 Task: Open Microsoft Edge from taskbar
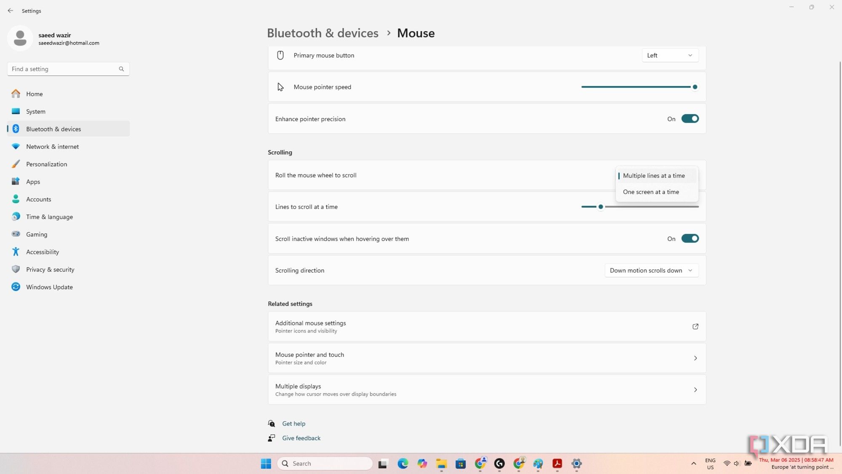tap(403, 463)
